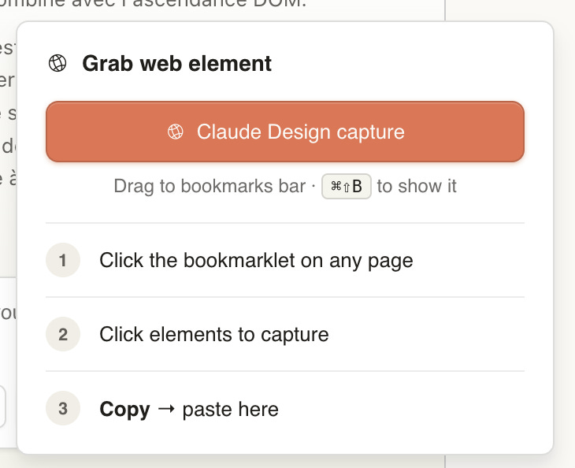Click the letter B in the shortcut badge
The width and height of the screenshot is (575, 468).
tap(357, 186)
